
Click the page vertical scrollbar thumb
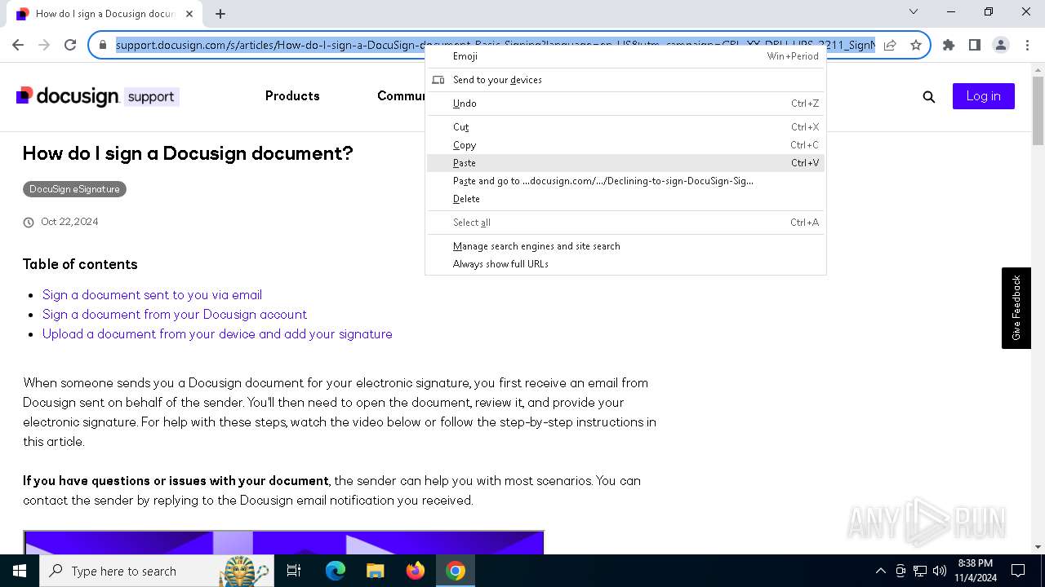(1038, 112)
